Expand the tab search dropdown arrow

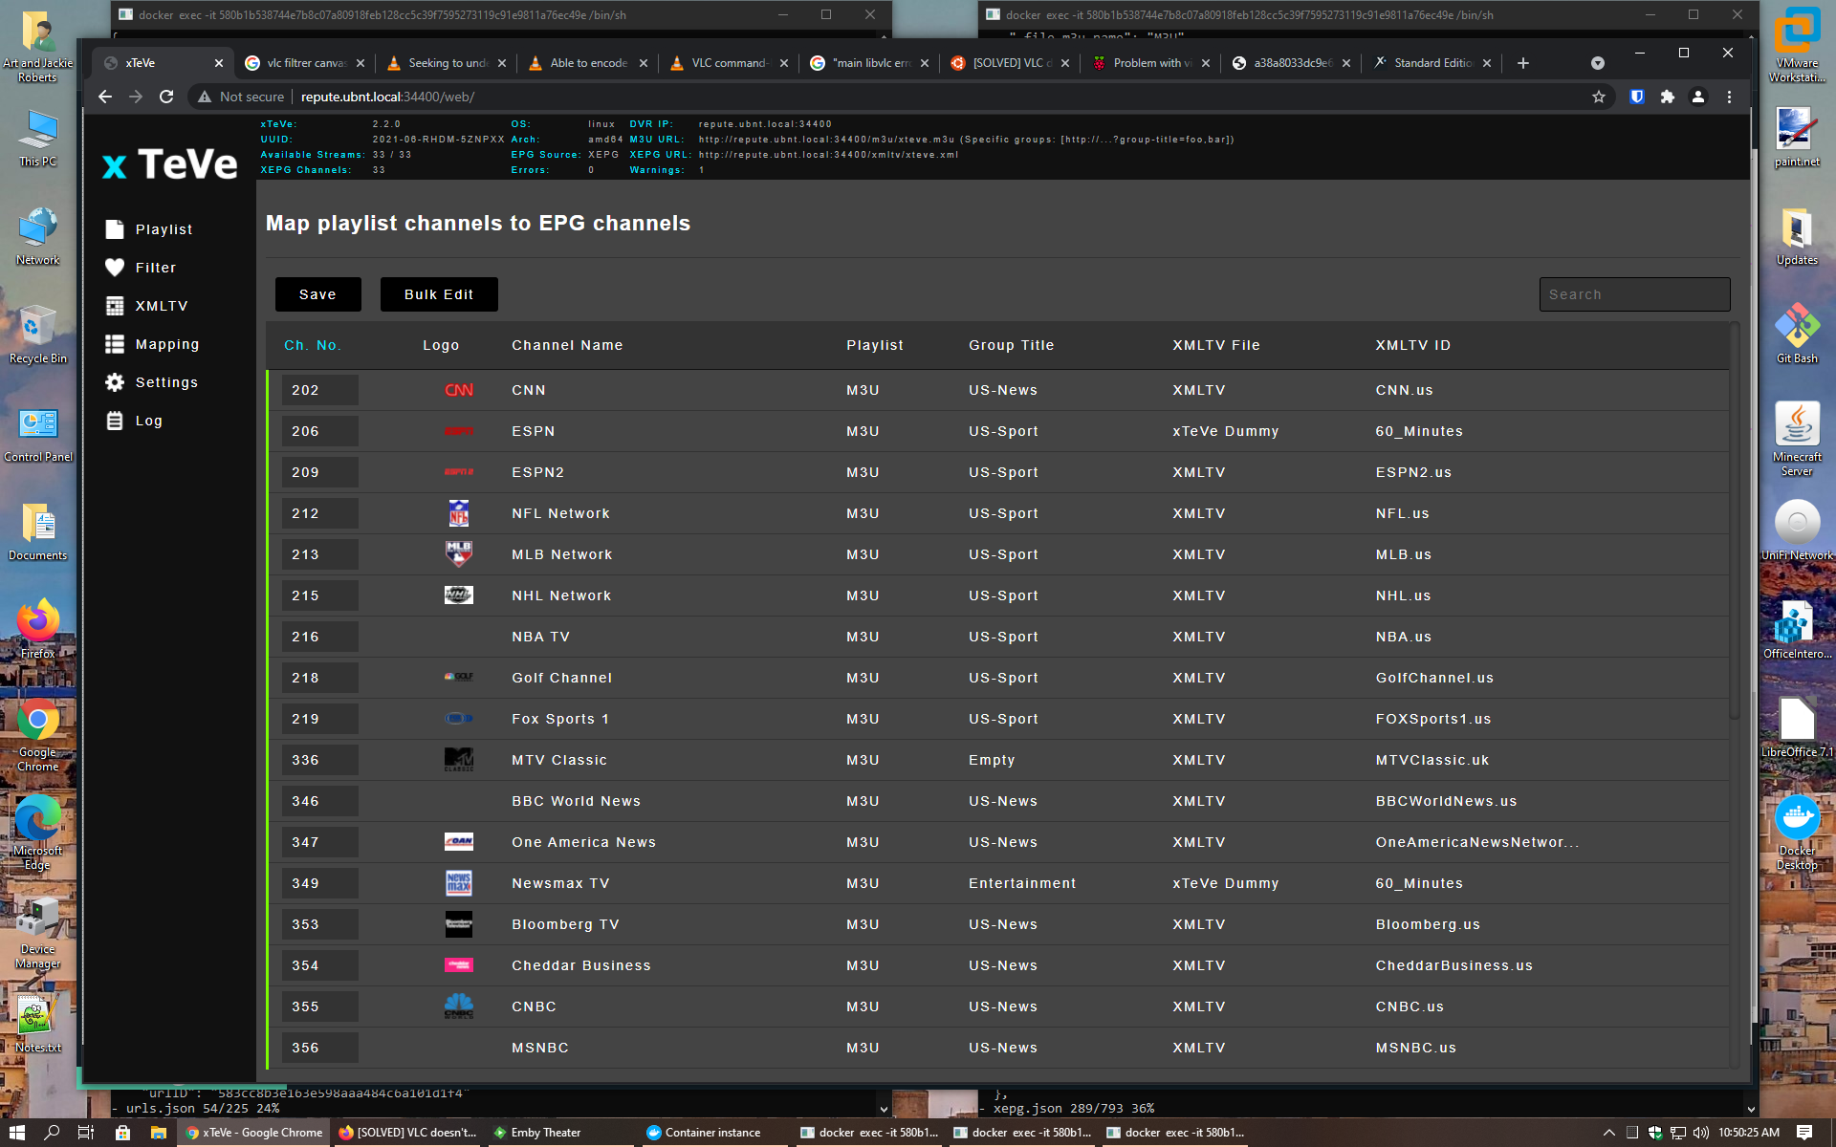[1597, 63]
